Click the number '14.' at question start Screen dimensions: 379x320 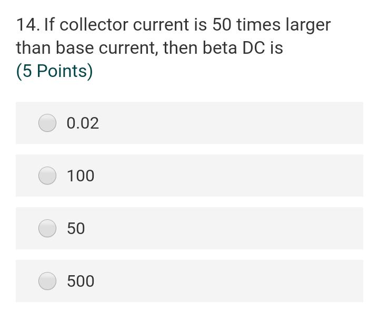[x=27, y=24]
